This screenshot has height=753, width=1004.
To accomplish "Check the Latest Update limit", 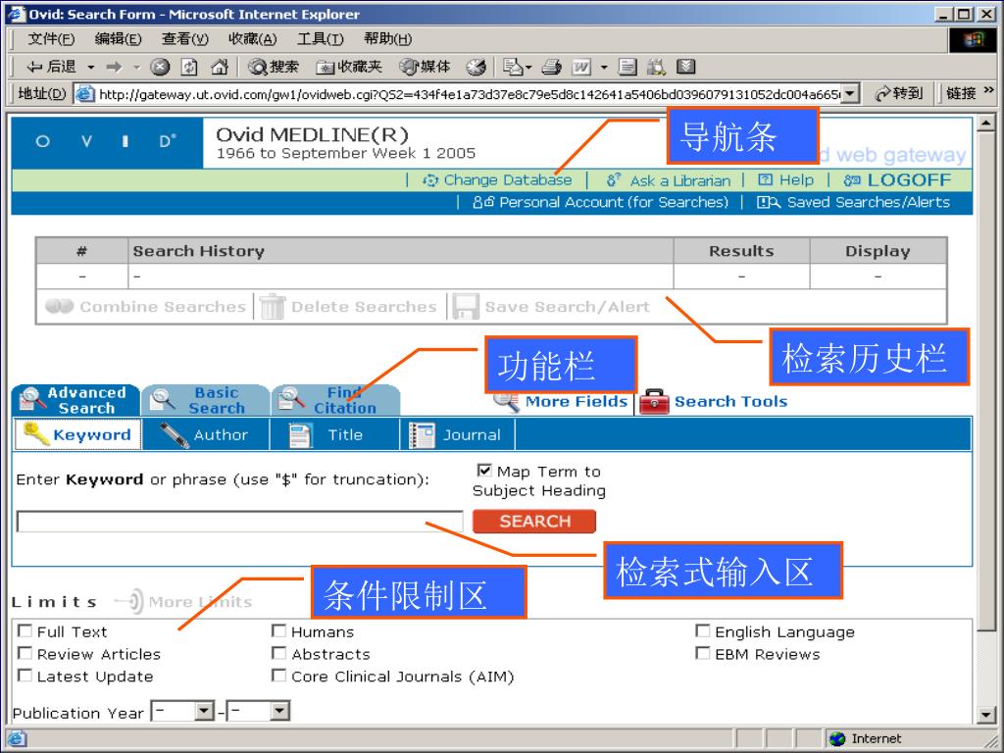I will [25, 677].
